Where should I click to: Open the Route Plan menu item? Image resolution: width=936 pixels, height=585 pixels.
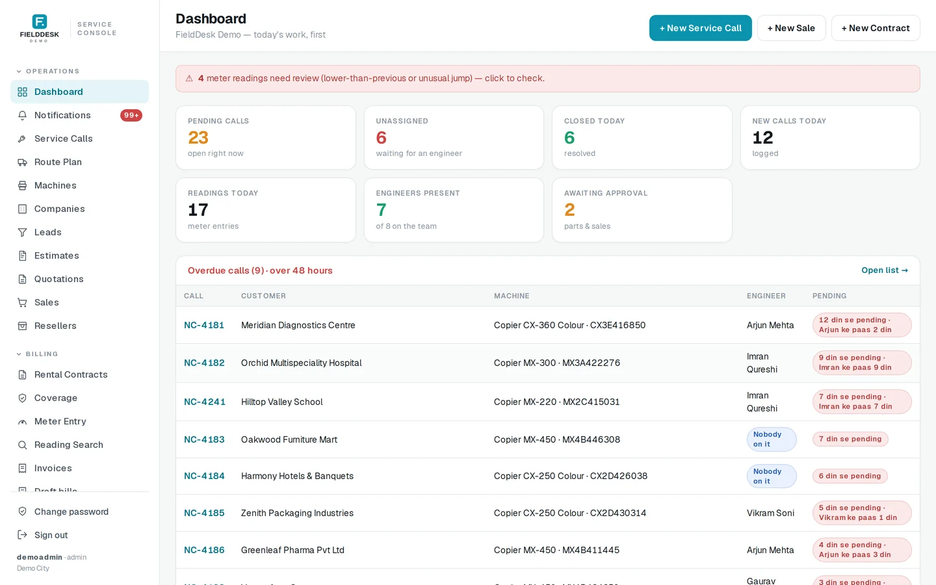coord(79,162)
